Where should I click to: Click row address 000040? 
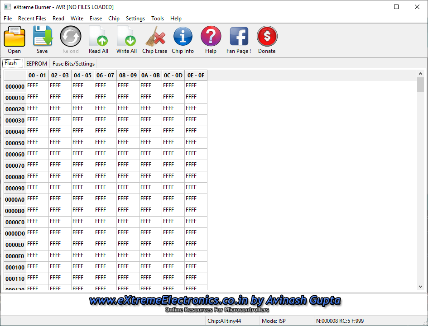click(15, 132)
